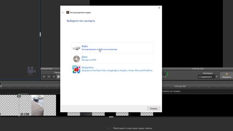Click the DVD disc icon

coord(76,59)
